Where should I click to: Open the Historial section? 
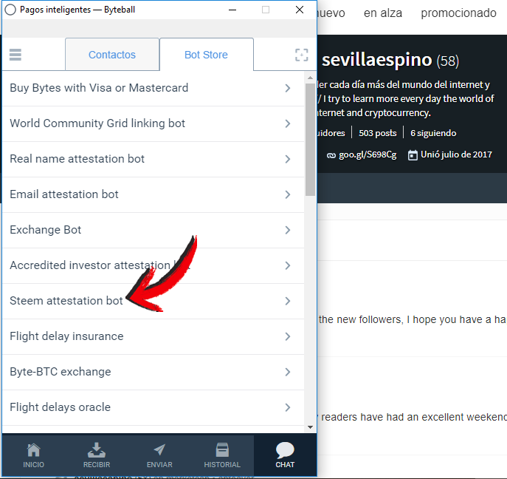222,455
